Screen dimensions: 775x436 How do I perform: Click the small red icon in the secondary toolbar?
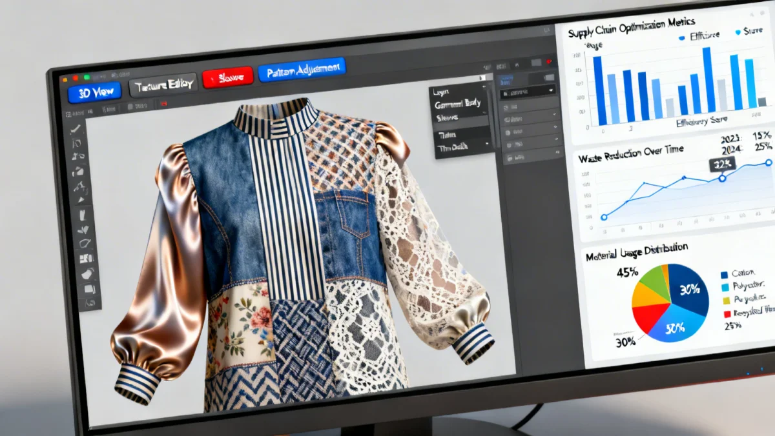(163, 103)
